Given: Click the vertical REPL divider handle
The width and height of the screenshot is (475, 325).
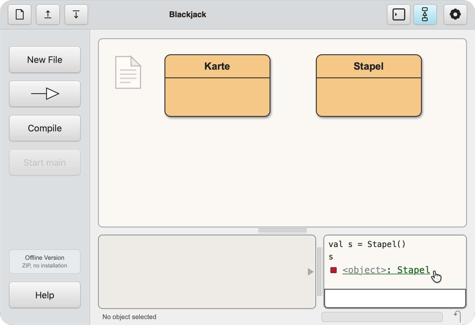Looking at the screenshot, I should (x=320, y=272).
